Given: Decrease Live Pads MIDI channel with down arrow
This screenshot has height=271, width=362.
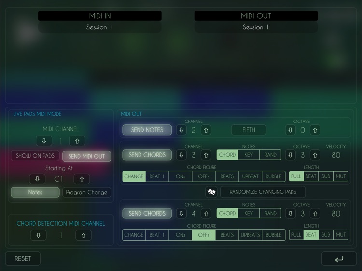Looking at the screenshot, I should point(44,141).
